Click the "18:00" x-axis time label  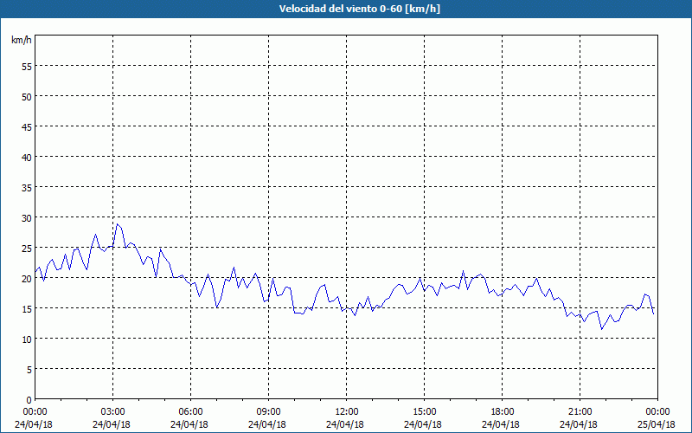502,412
